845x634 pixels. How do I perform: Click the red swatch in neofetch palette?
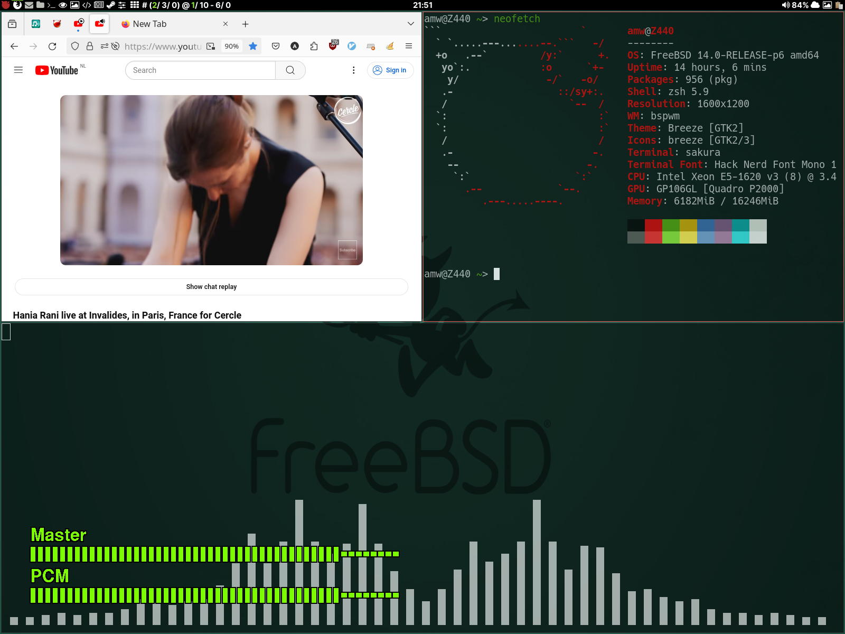(653, 225)
